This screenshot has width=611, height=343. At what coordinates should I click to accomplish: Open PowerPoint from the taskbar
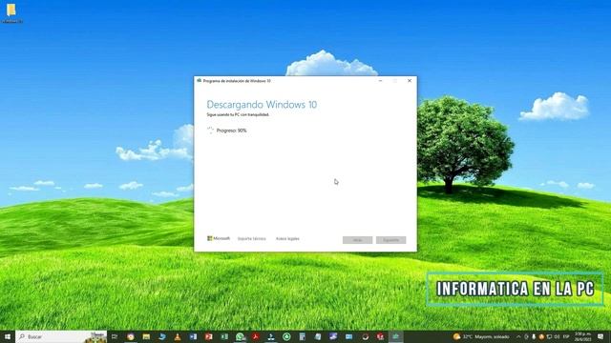pos(209,336)
